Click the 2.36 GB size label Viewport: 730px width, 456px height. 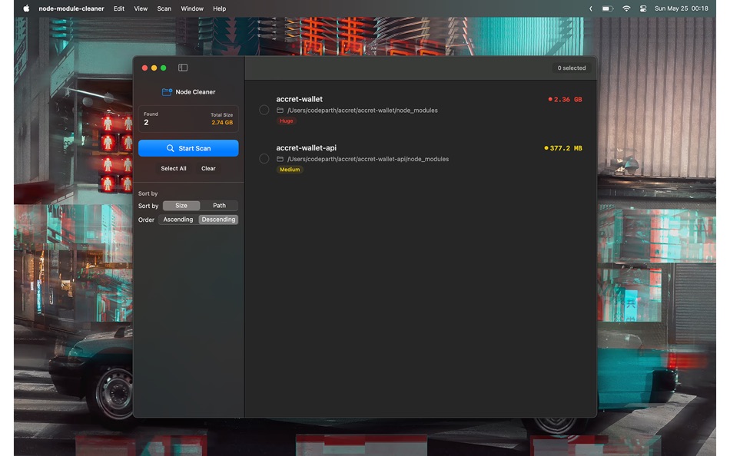coord(568,100)
